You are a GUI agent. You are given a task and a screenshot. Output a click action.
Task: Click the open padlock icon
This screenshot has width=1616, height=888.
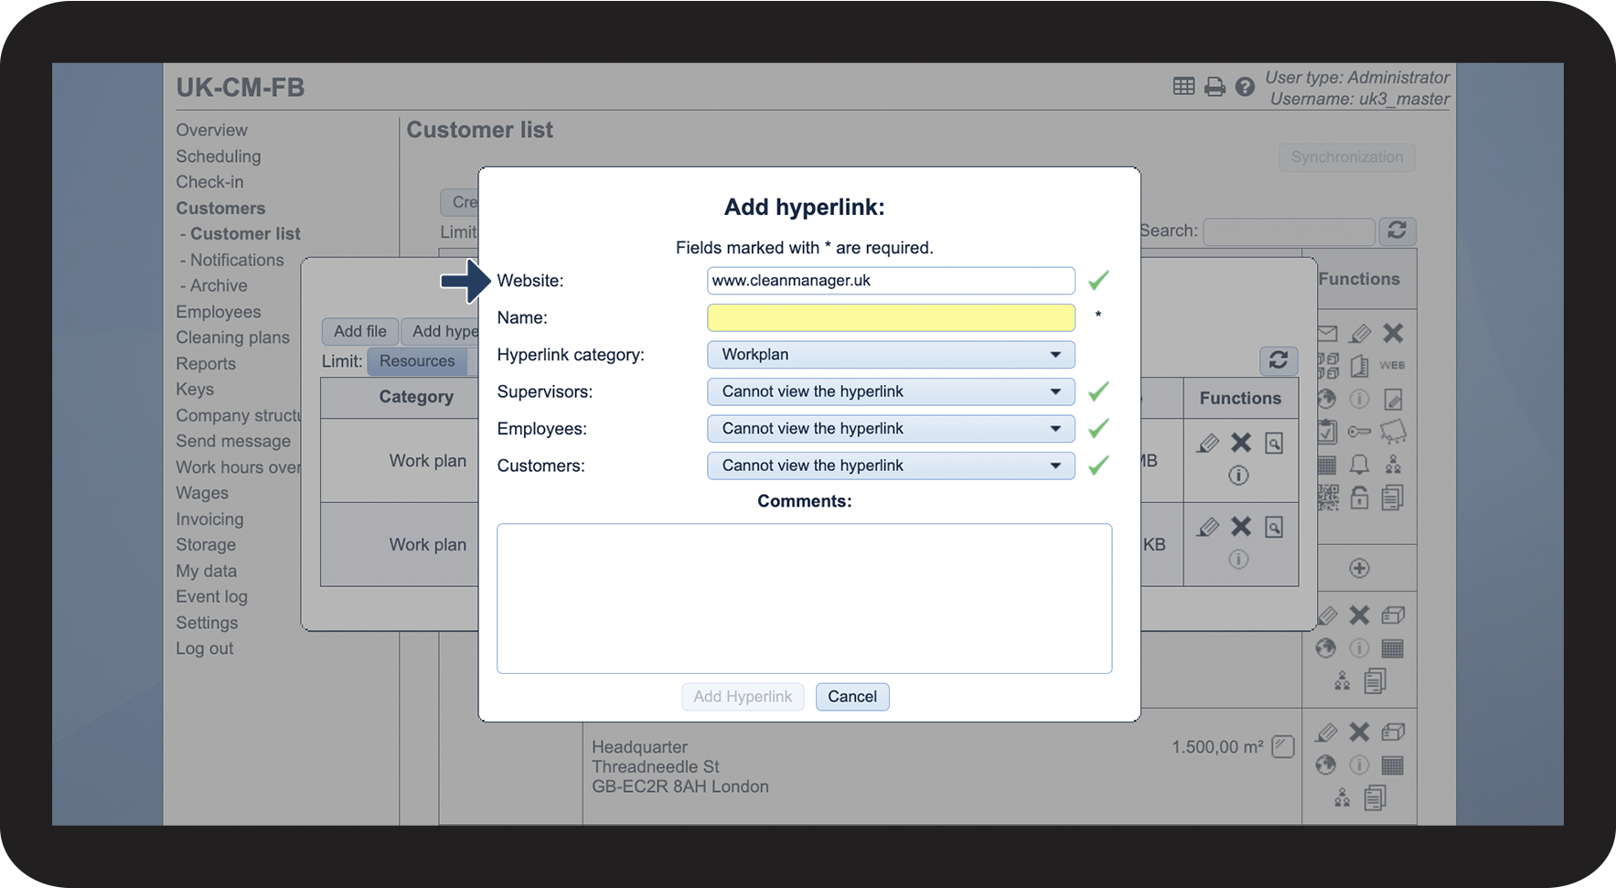(x=1360, y=497)
